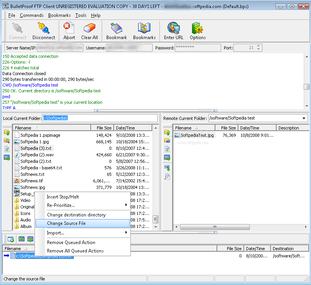Select the Icons folder
Viewport: 311px width, 285px height.
[x=23, y=213]
